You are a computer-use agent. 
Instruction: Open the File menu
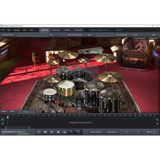(x=3, y=30)
